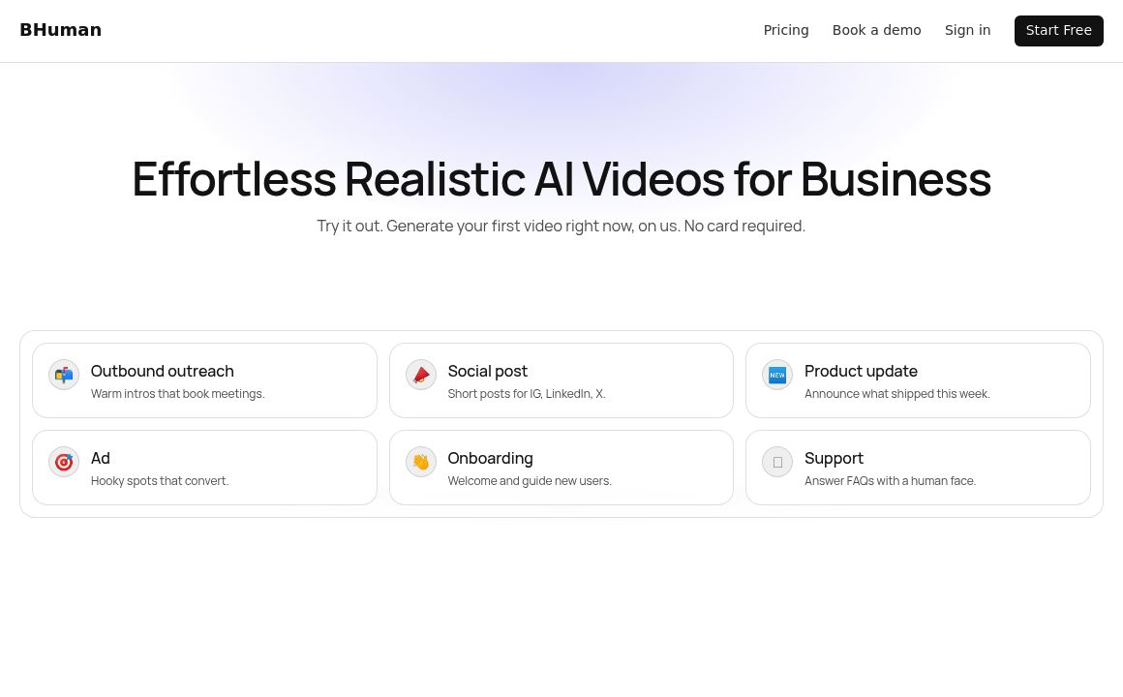Open the Sign in link
This screenshot has height=697, width=1123.
coord(967,30)
